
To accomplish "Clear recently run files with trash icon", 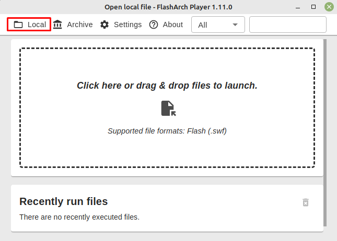I will pos(306,202).
